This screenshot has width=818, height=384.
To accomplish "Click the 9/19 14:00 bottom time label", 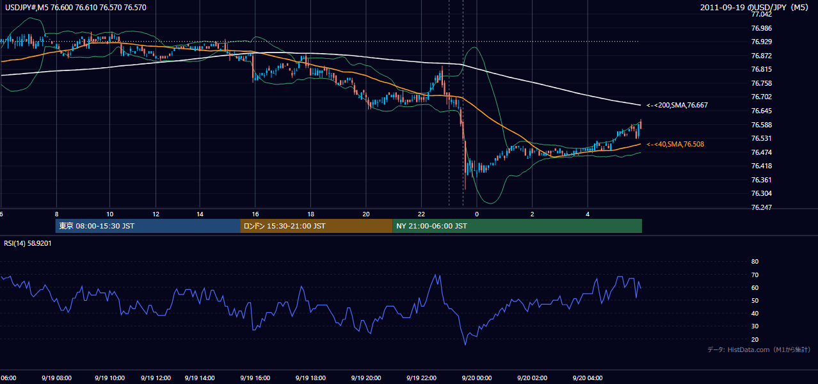I will 200,378.
